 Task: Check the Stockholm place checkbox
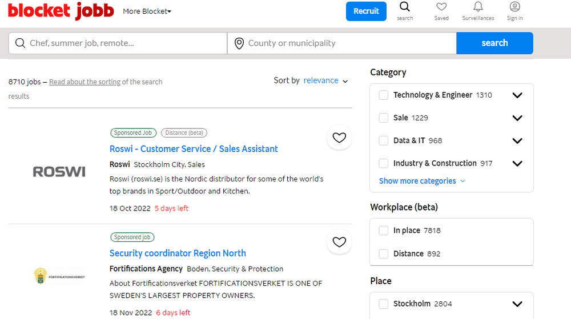384,304
